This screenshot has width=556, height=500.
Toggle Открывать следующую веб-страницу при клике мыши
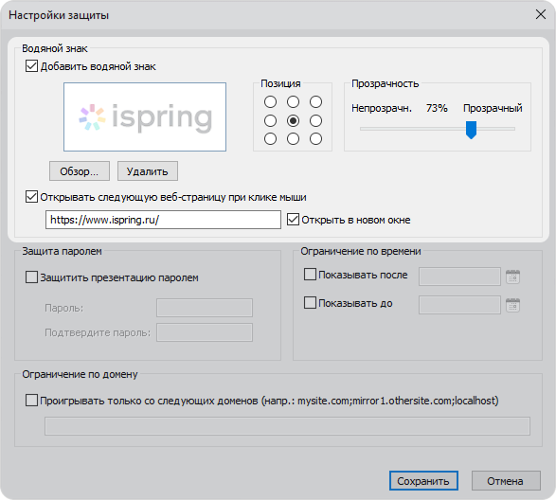click(31, 197)
